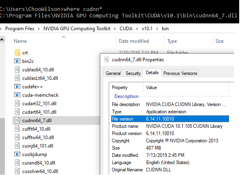
Task: Click the Value column header
Action: pyautogui.click(x=151, y=87)
